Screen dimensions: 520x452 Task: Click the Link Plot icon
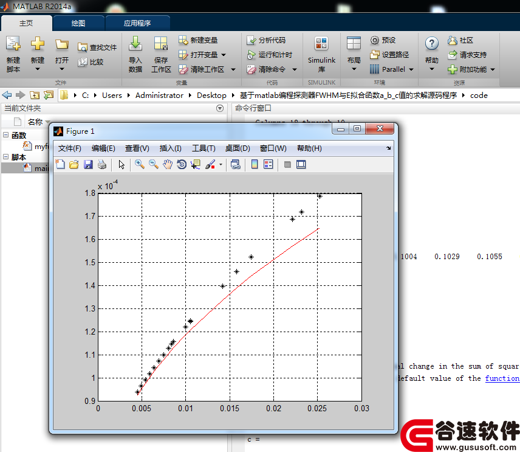(x=236, y=164)
